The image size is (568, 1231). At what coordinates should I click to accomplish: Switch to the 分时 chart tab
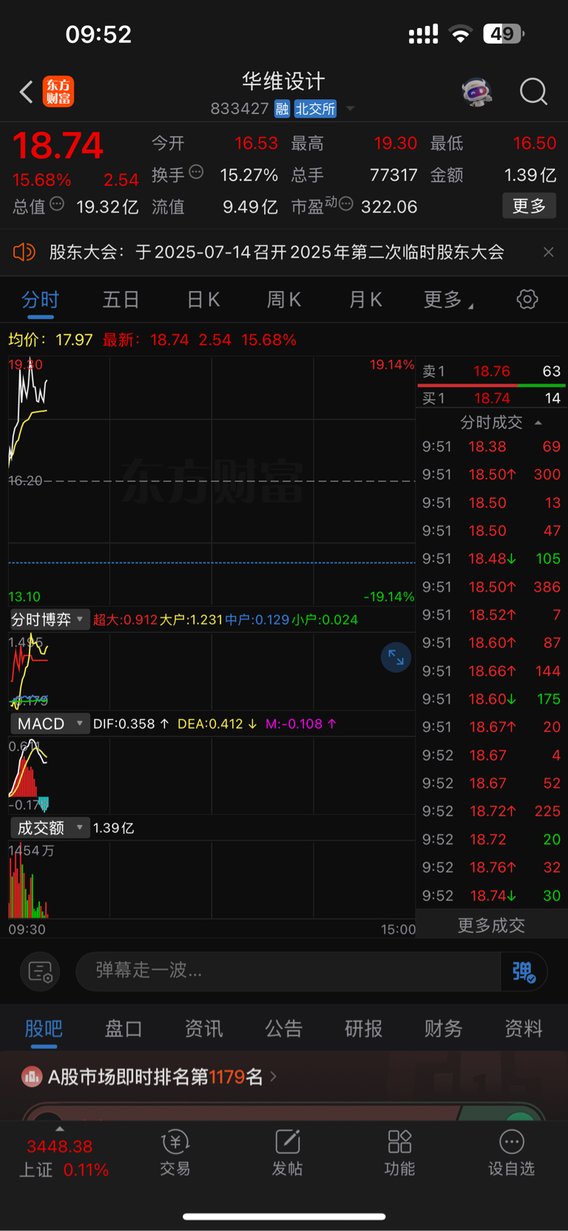(40, 299)
